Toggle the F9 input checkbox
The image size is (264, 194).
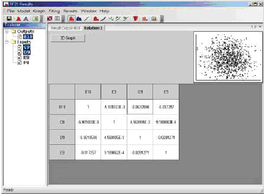coord(19,63)
